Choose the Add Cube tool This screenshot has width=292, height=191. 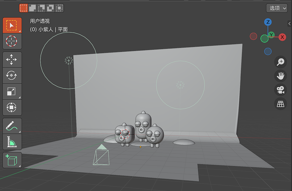pyautogui.click(x=12, y=160)
